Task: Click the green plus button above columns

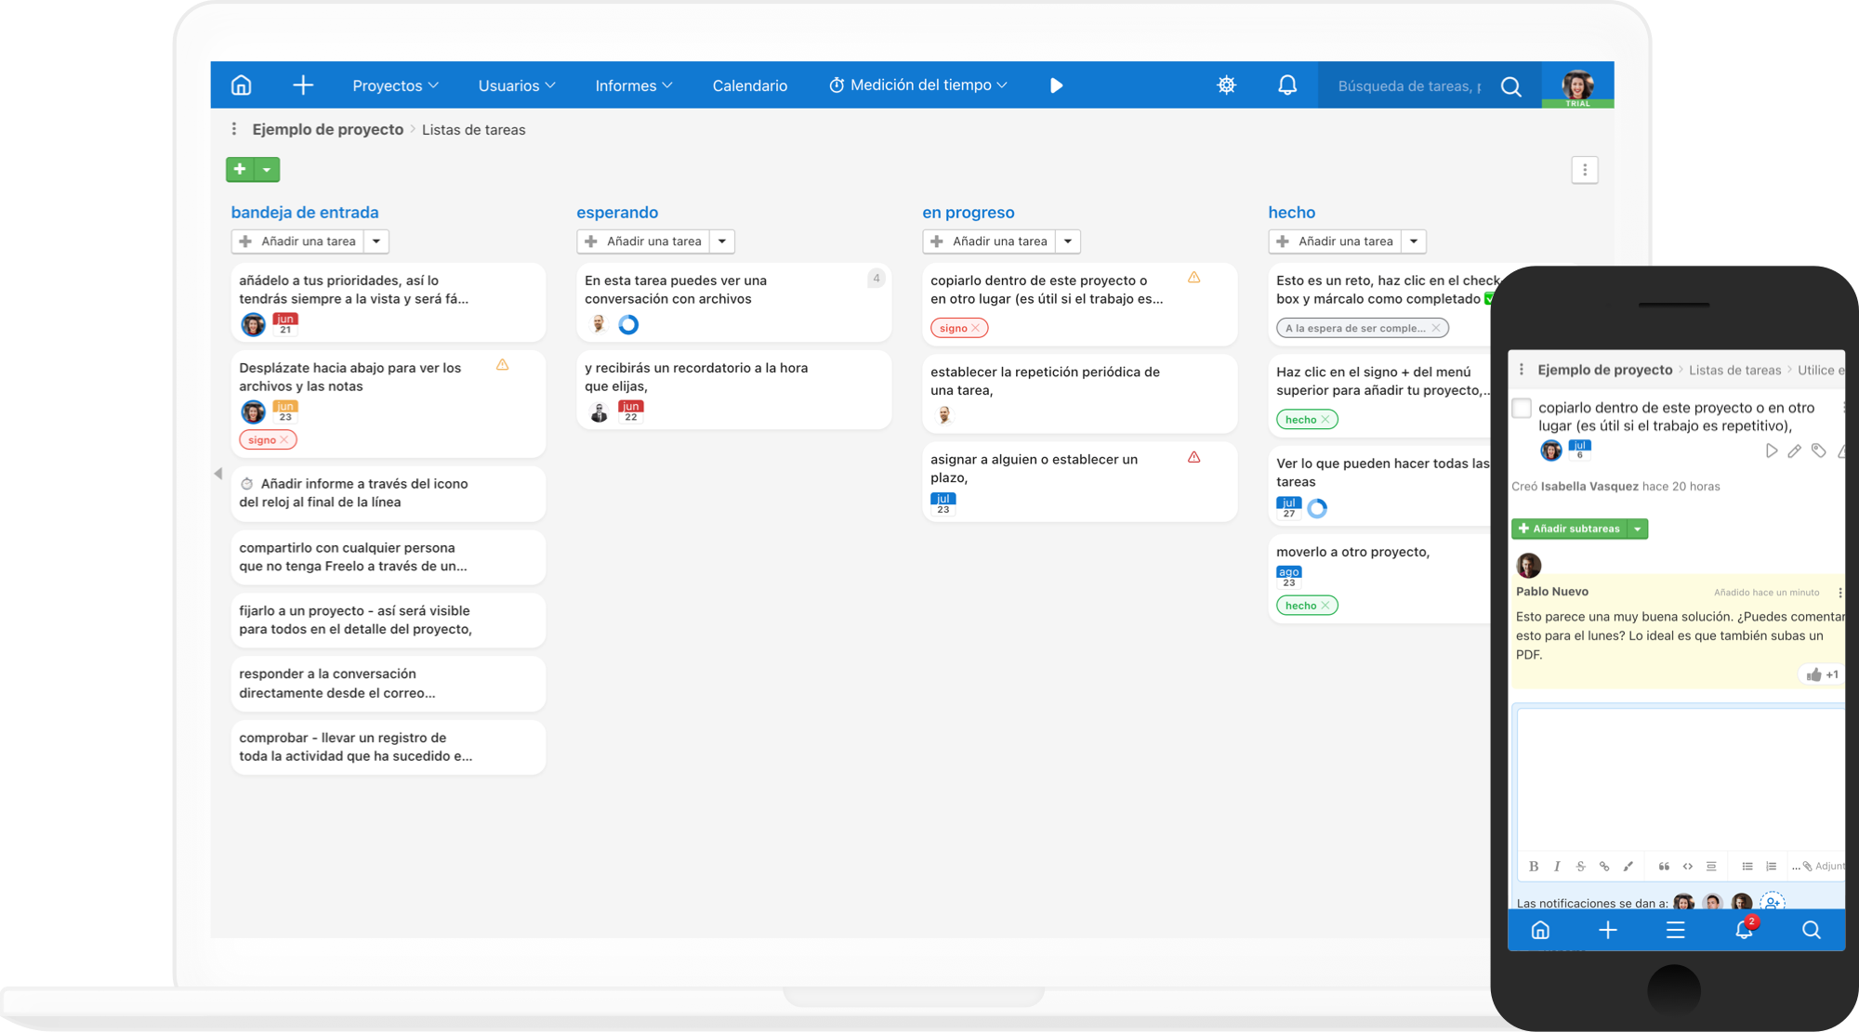Action: (240, 169)
